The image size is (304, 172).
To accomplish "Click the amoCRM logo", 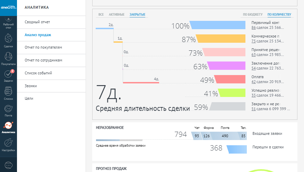I will 8,7.
